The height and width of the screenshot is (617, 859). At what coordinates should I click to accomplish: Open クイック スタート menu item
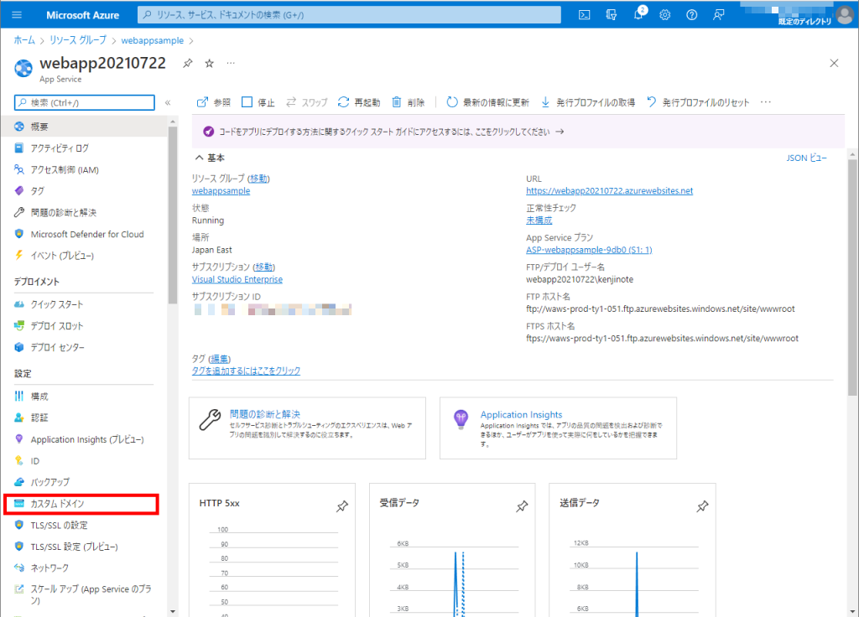(84, 304)
